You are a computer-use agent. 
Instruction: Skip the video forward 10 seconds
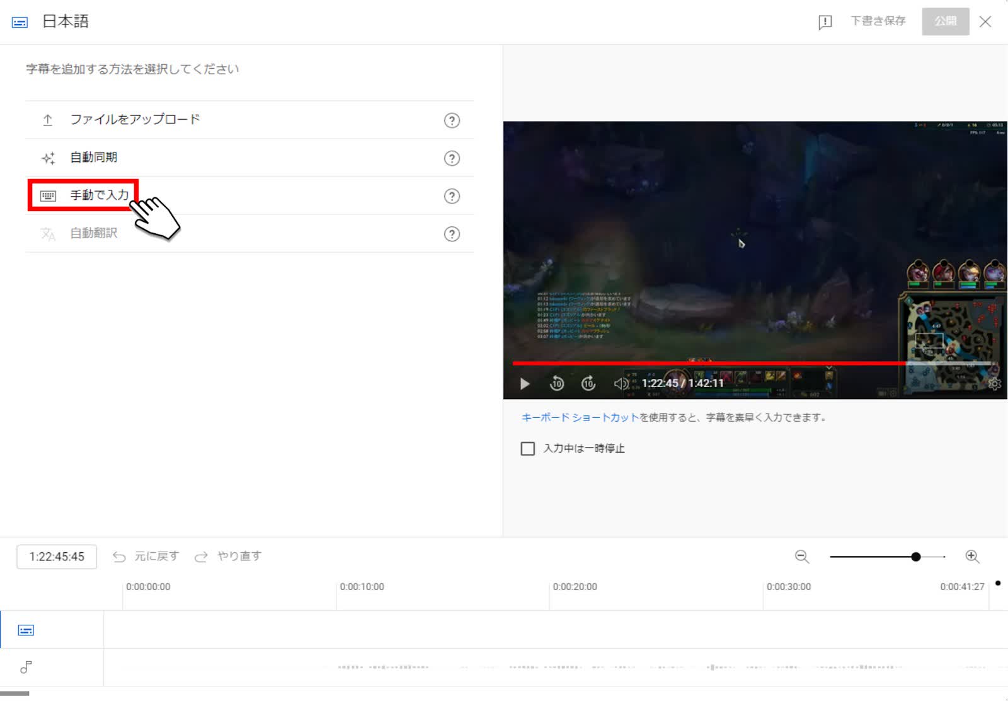[588, 383]
